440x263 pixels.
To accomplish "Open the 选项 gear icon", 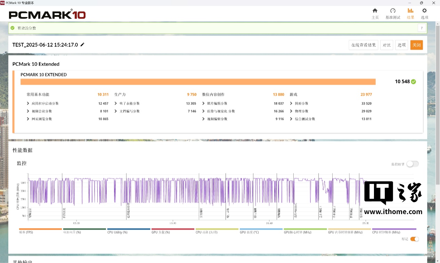I will coord(424,11).
